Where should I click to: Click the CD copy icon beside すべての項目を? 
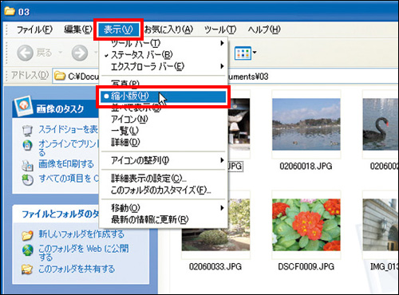click(27, 179)
